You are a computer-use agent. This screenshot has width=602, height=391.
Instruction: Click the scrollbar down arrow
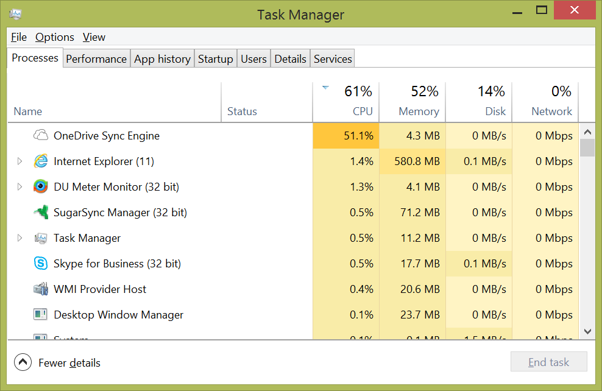tap(587, 331)
